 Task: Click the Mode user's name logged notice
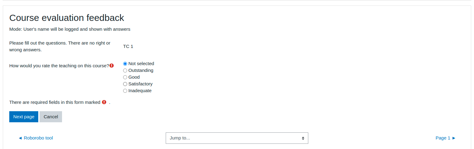tap(70, 29)
